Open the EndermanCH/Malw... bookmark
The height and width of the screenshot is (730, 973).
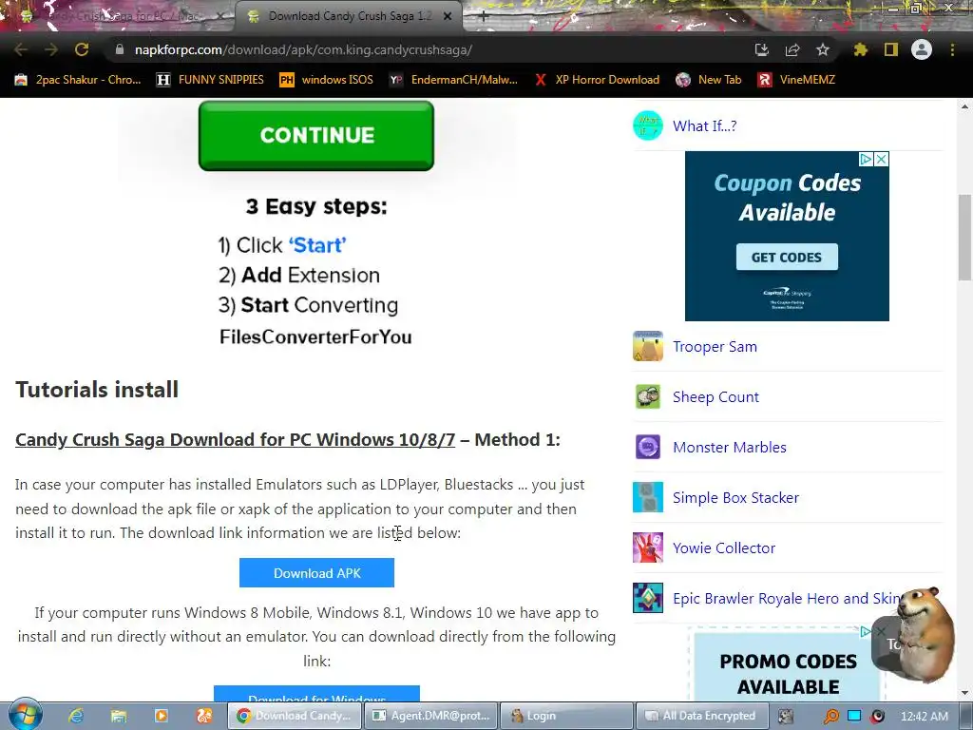pyautogui.click(x=453, y=80)
